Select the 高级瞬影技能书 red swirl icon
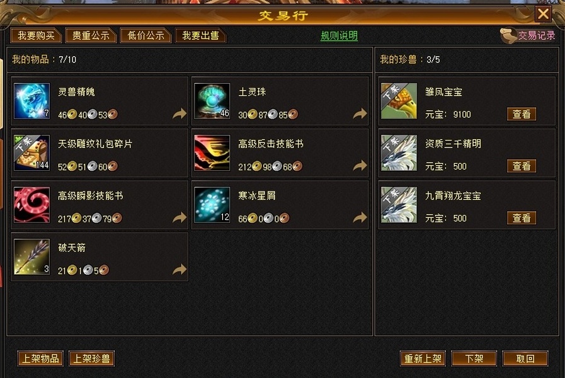Viewport: 565px width, 378px height. pos(31,205)
